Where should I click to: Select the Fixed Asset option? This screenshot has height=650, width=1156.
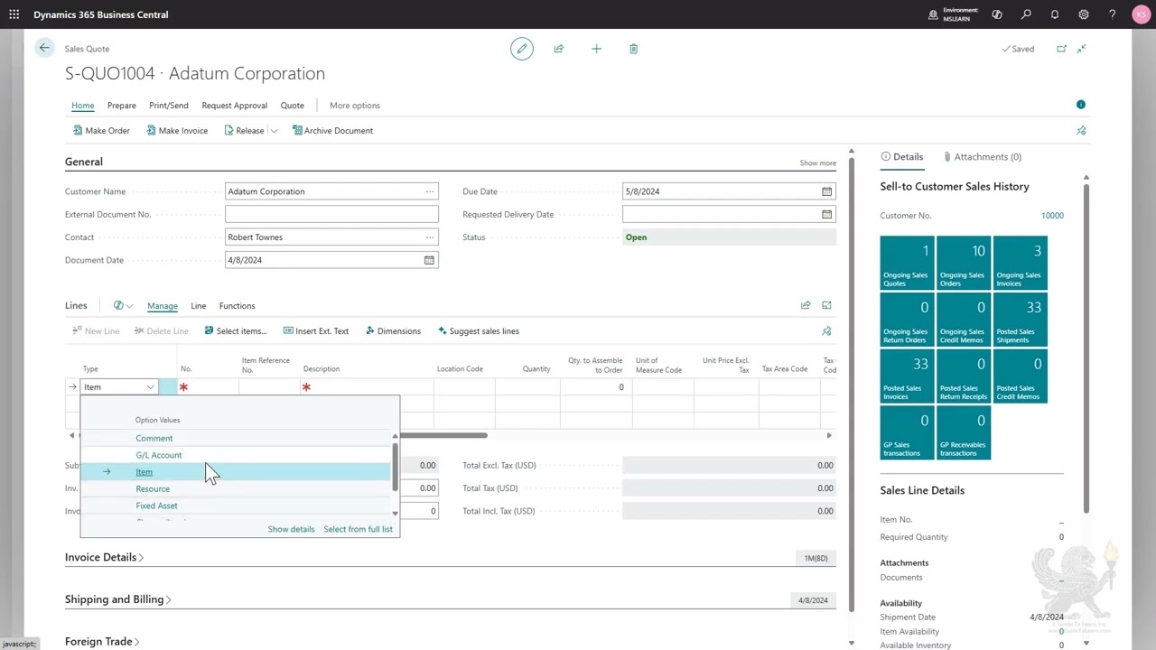click(x=156, y=506)
